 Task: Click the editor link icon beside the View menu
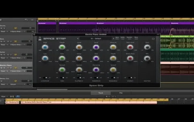click(12, 96)
